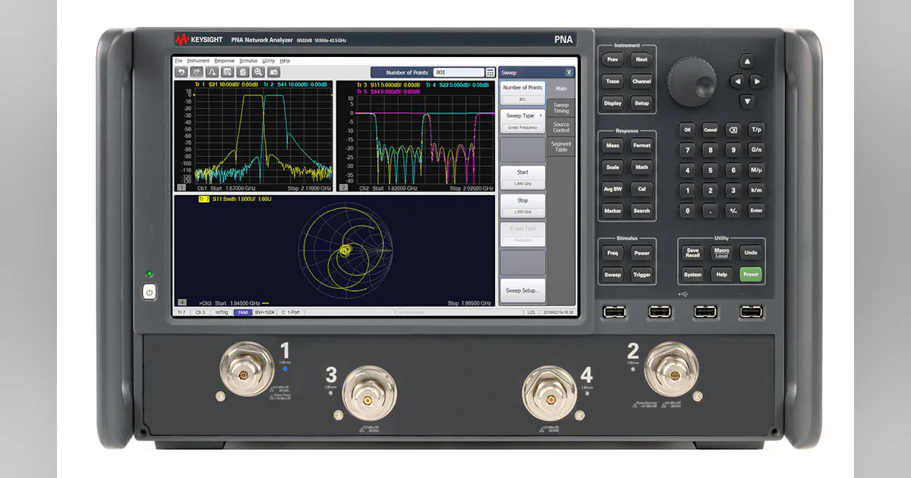Viewport: 911px width, 478px height.
Task: Open the keypad icon beside Number of Points
Action: [x=490, y=72]
